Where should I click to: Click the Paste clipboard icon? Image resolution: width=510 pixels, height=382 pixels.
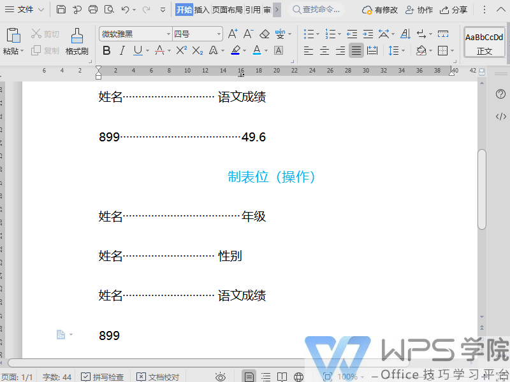(13, 36)
